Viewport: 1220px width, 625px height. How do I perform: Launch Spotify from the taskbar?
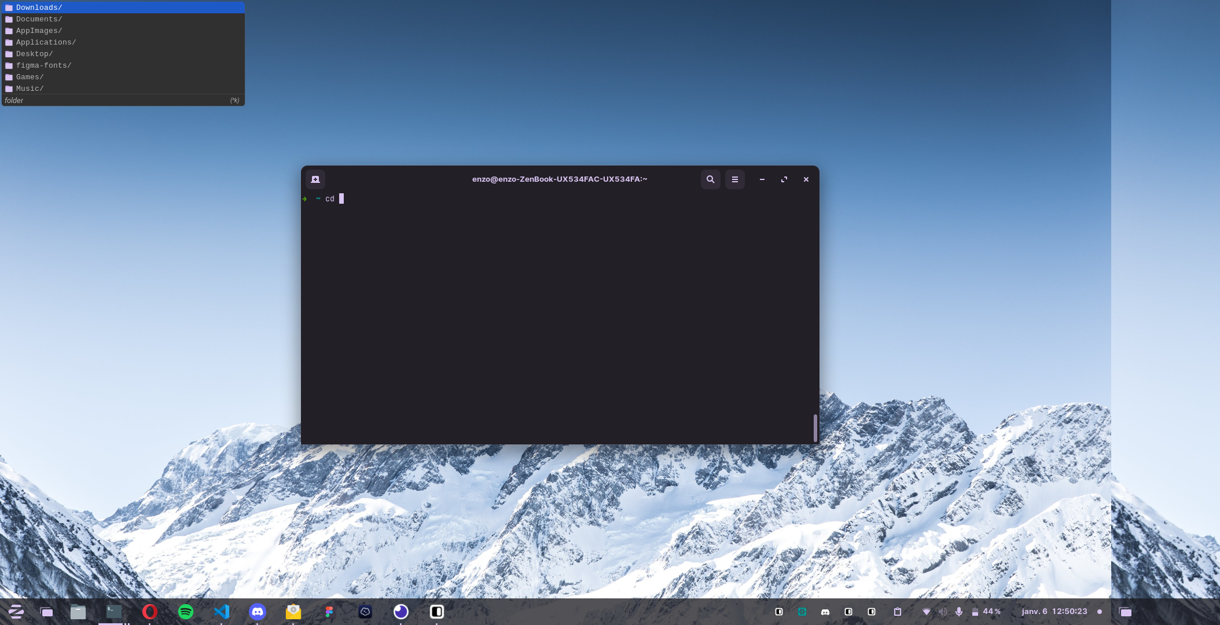(186, 612)
